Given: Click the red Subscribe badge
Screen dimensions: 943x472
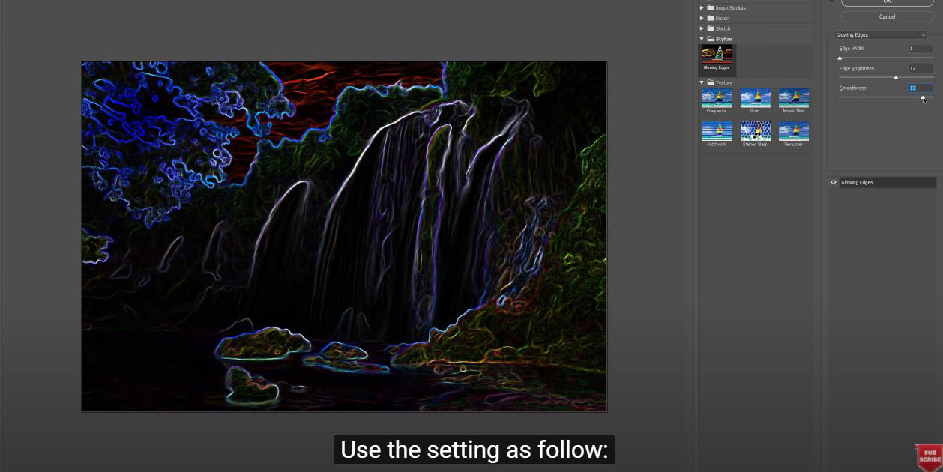Looking at the screenshot, I should click(928, 457).
